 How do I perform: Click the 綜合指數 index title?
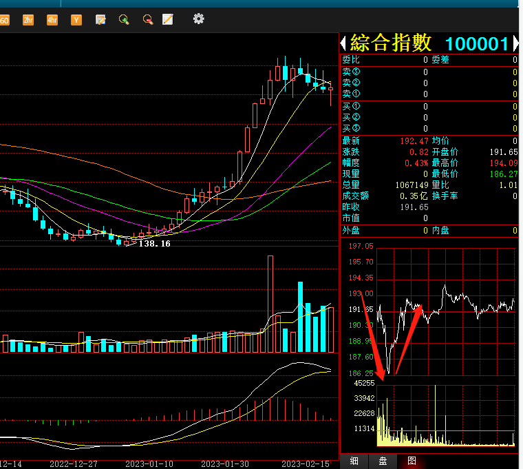(x=391, y=43)
